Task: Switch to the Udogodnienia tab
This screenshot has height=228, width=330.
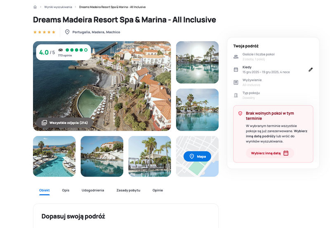Action: [93, 190]
